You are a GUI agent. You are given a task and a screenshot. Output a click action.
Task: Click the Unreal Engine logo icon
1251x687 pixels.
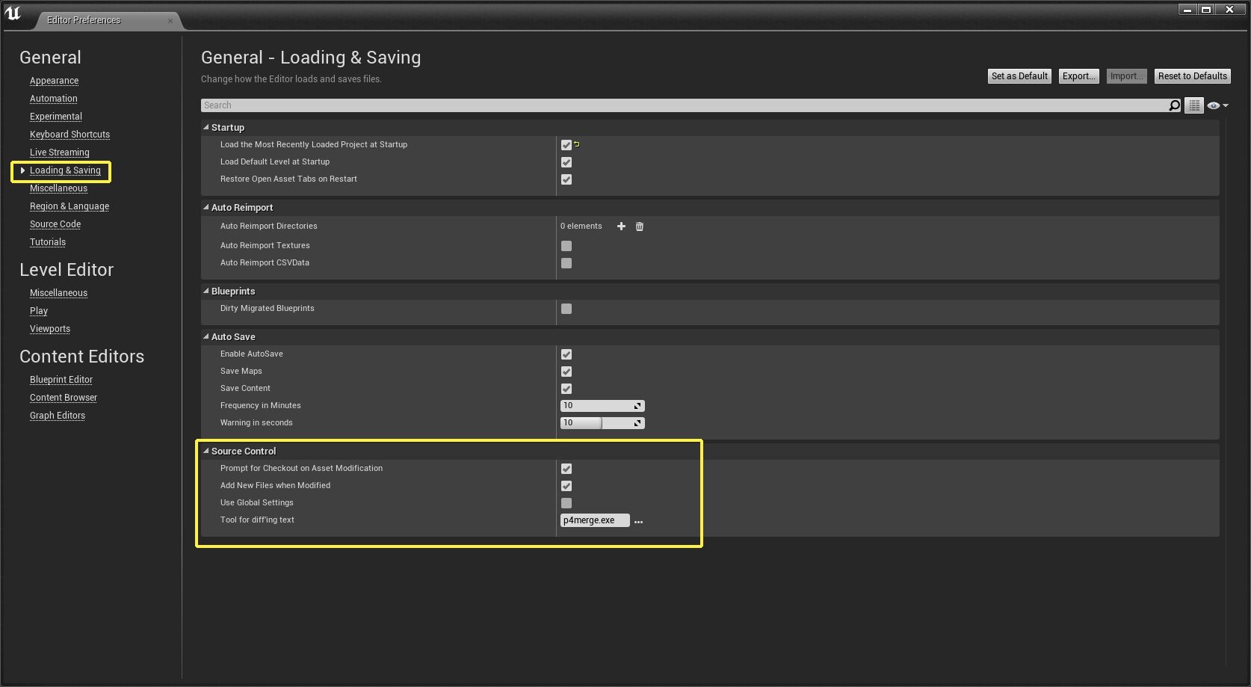tap(13, 13)
